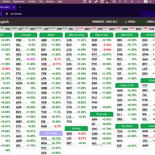Select the Bank sector header
Viewport: 155px width, 155px height.
51,35
